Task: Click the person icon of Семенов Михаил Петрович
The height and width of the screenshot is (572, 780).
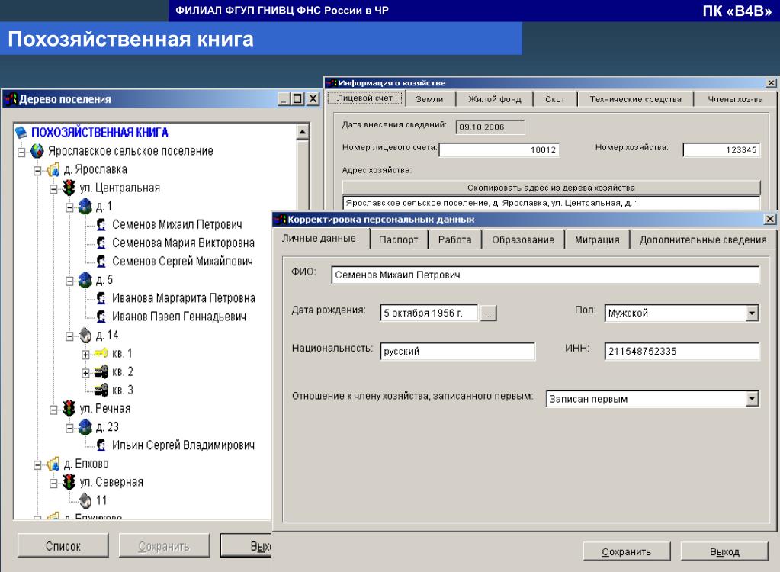Action: 101,225
